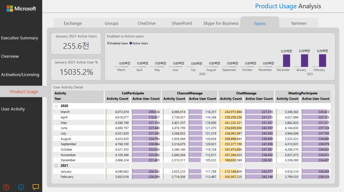Switch to the Yammer tab

pyautogui.click(x=298, y=23)
